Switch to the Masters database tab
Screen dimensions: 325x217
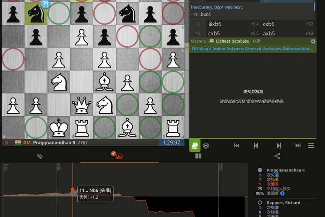click(198, 41)
